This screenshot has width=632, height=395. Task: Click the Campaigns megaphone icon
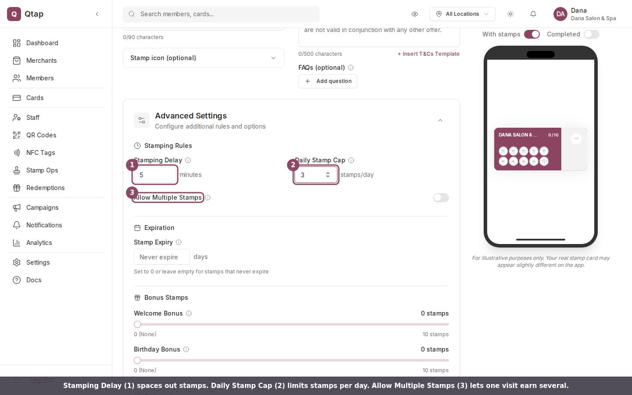pos(17,208)
